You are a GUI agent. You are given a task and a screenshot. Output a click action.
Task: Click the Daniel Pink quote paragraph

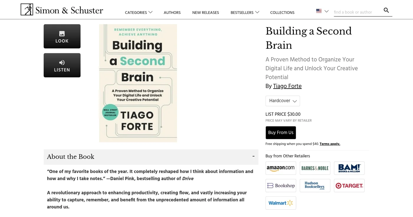tap(150, 175)
